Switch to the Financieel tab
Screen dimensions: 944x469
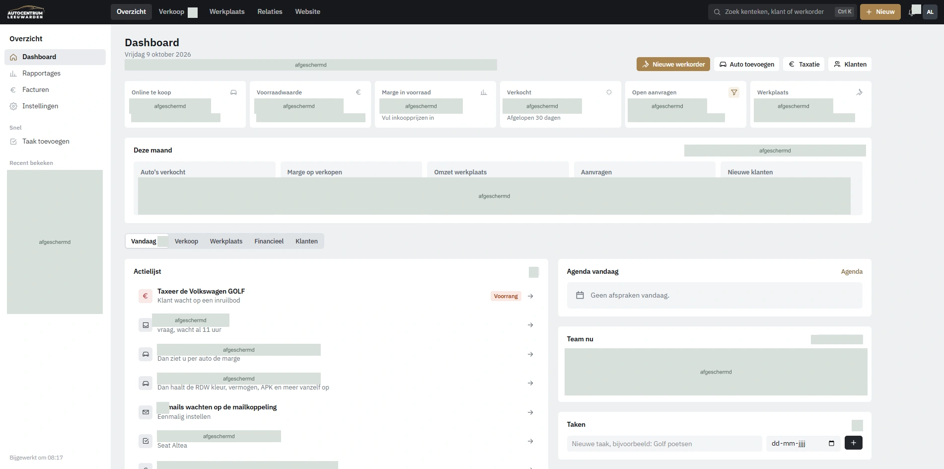pyautogui.click(x=269, y=241)
